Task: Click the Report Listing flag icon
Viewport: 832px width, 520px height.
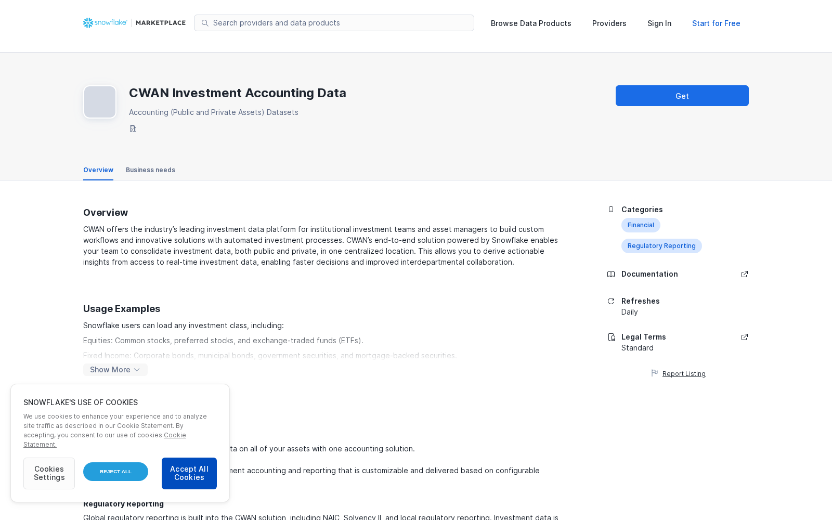Action: coord(655,373)
